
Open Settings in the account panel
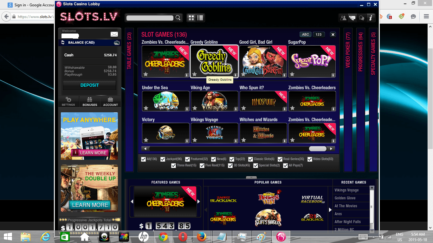[x=68, y=102]
